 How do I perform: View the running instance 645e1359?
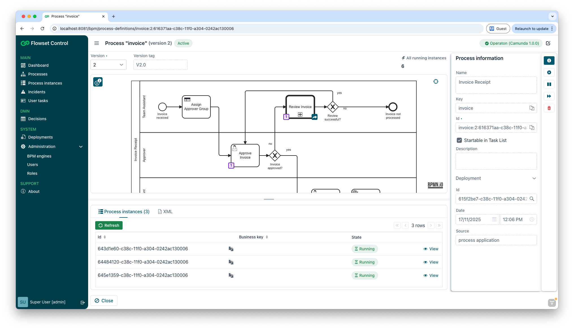point(431,275)
